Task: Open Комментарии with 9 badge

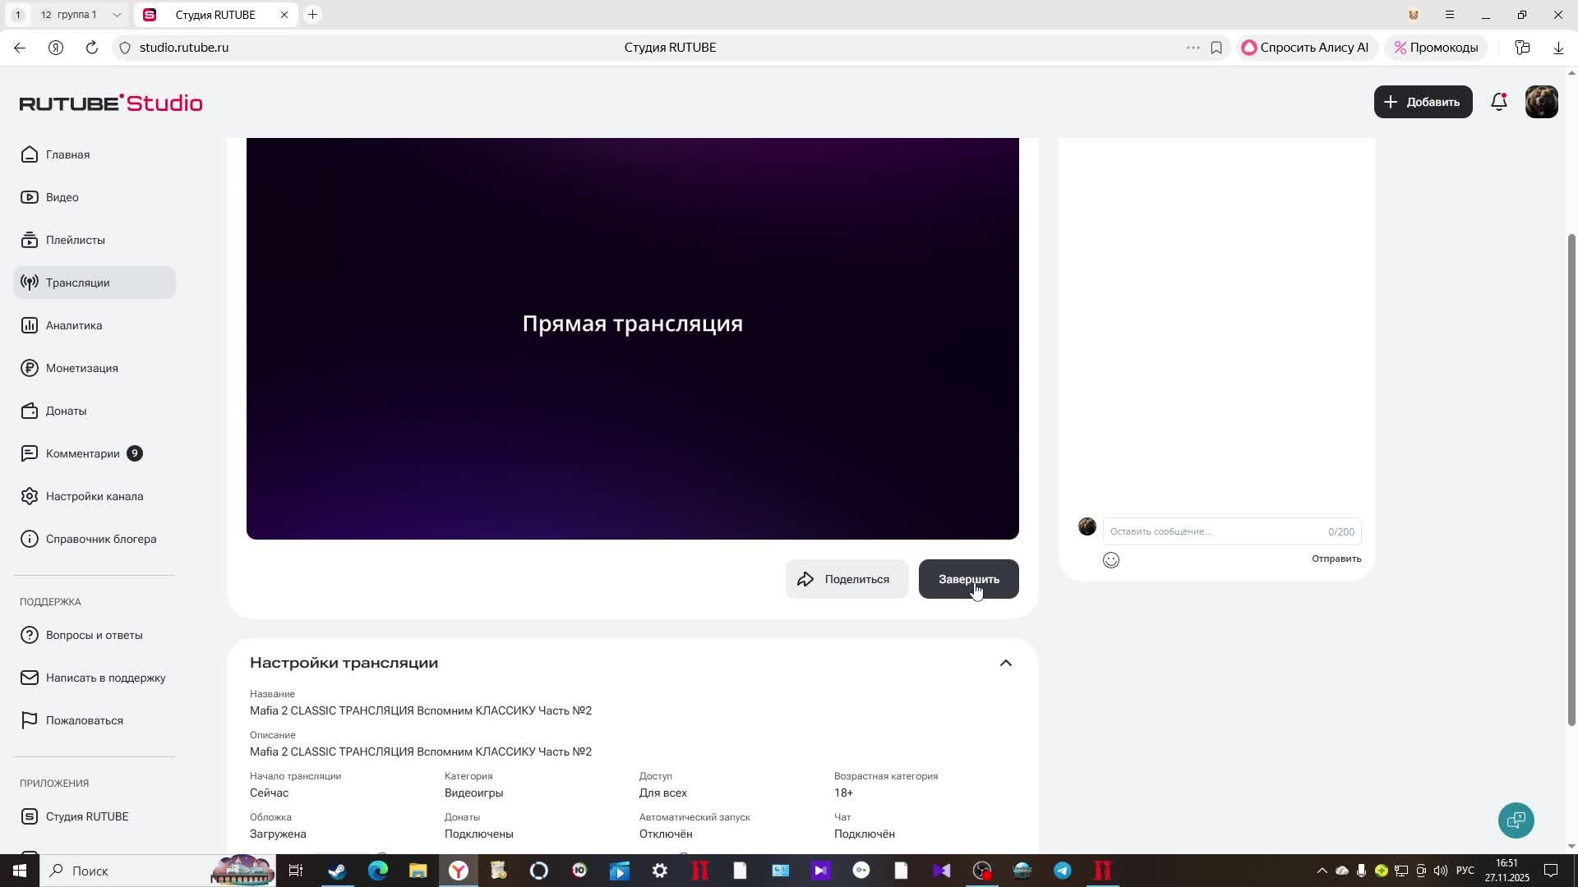Action: (83, 453)
